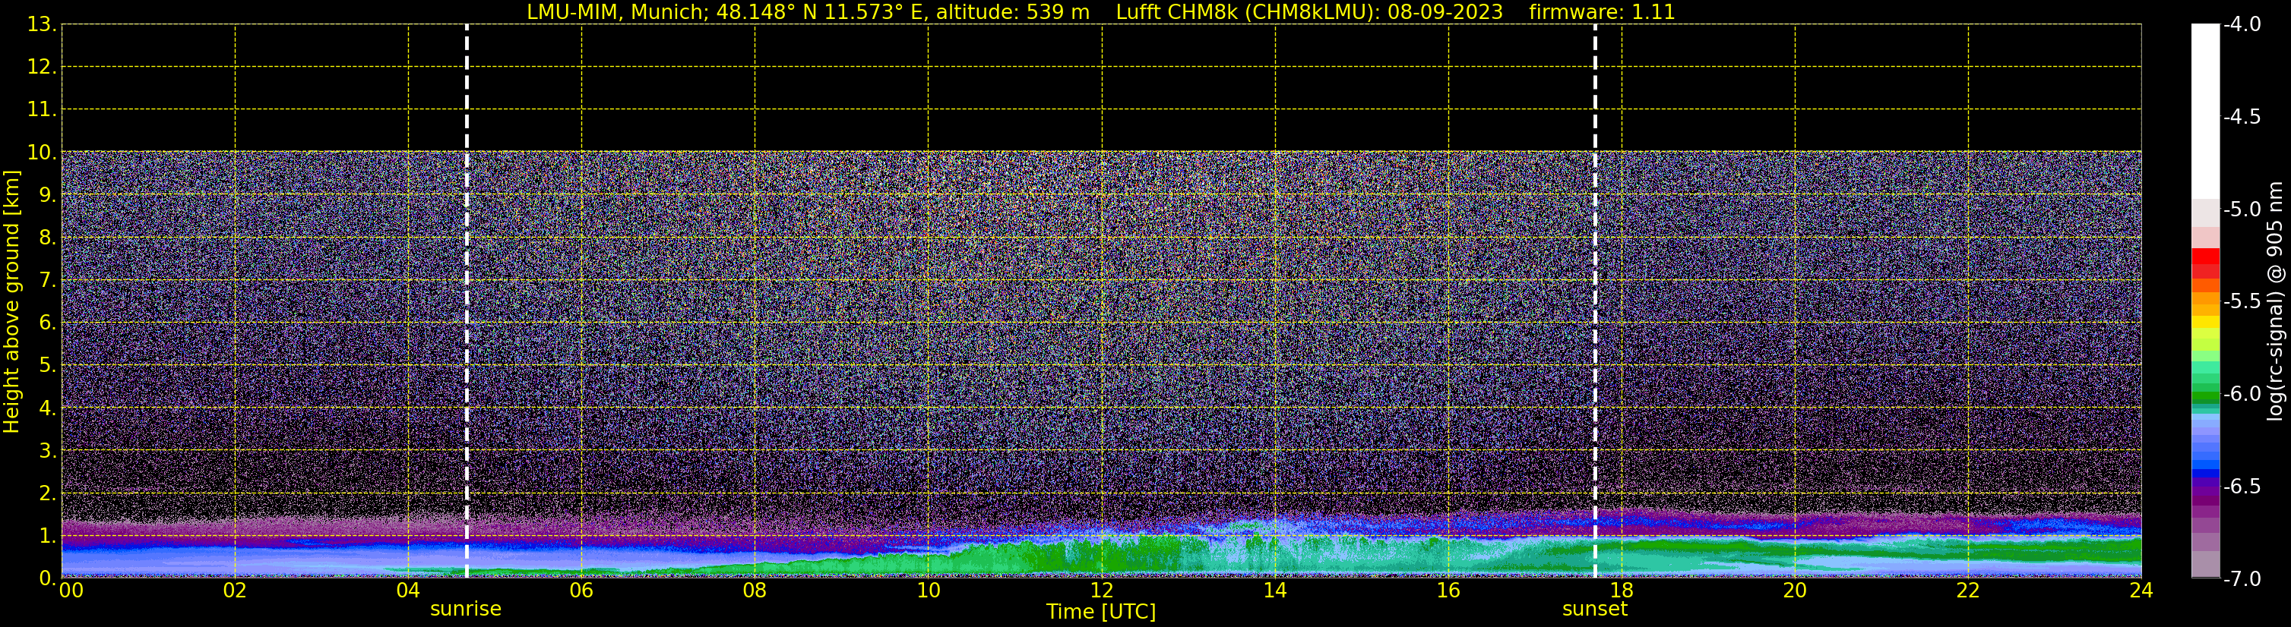The width and height of the screenshot is (2291, 627).
Task: Click the 'sunset' label below the axis
Action: tap(1595, 610)
